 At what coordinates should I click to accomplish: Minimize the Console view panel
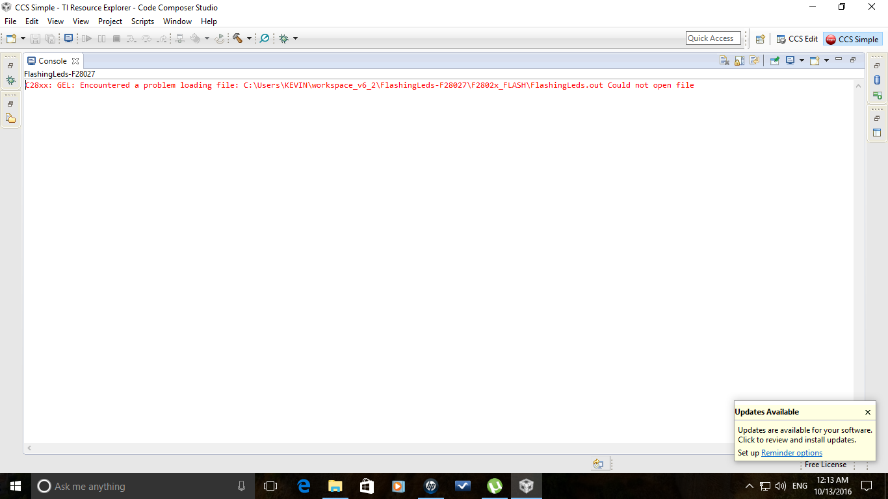pyautogui.click(x=839, y=60)
